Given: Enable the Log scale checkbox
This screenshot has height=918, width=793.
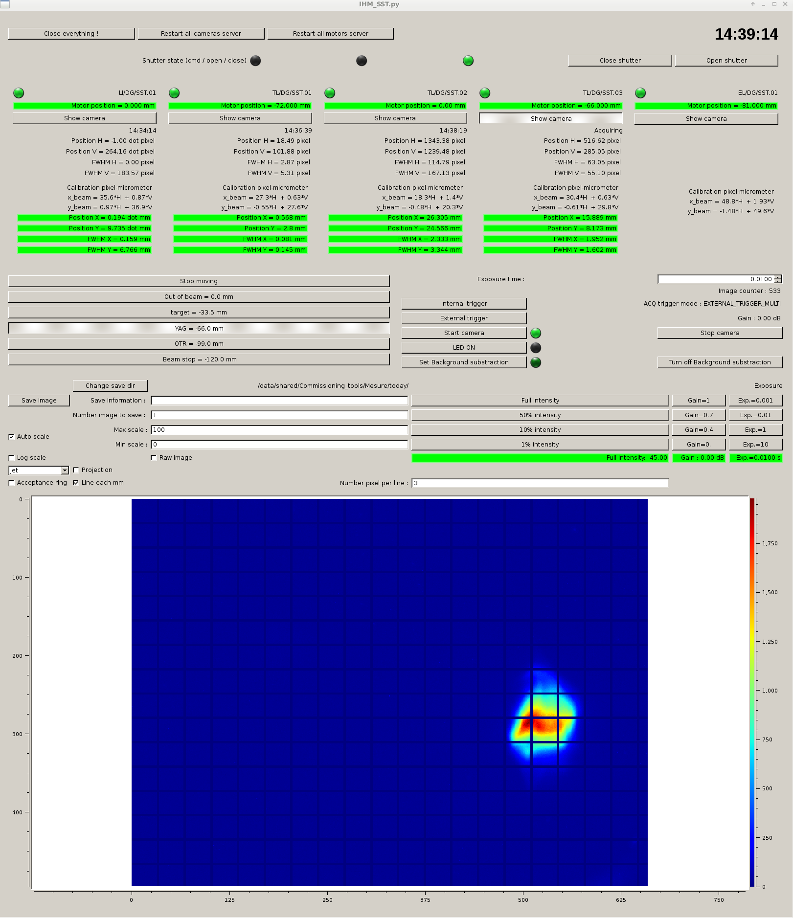Looking at the screenshot, I should pyautogui.click(x=12, y=458).
